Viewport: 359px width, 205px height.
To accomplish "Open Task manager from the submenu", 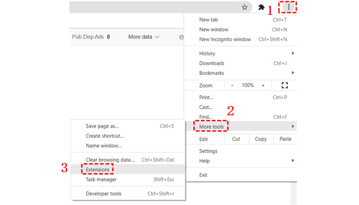I will (101, 179).
